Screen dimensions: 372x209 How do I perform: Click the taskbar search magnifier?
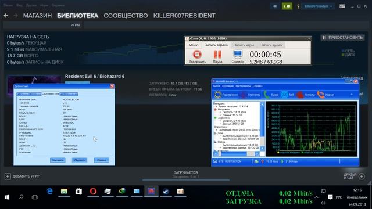pyautogui.click(x=21, y=197)
